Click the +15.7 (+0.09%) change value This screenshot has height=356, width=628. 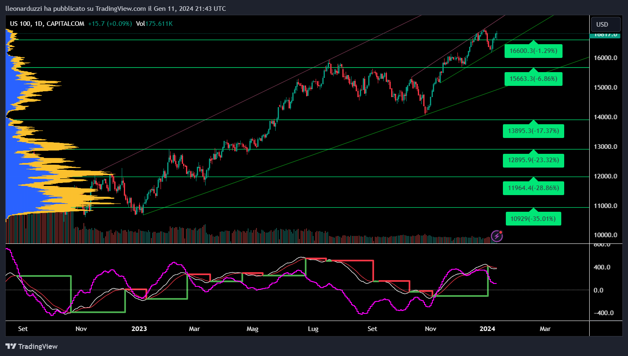[110, 24]
